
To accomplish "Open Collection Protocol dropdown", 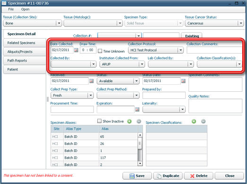I will click(180, 50).
